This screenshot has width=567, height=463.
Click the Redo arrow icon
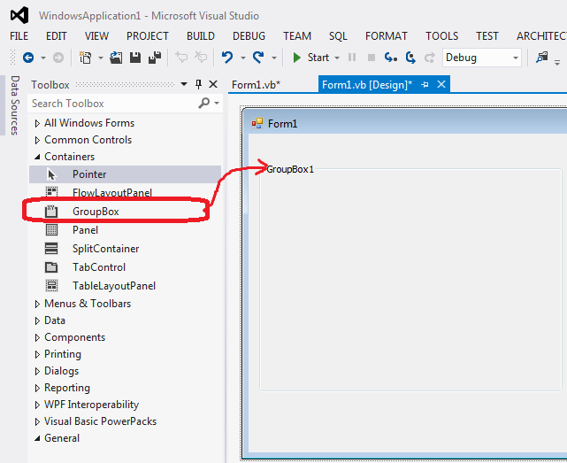(258, 58)
